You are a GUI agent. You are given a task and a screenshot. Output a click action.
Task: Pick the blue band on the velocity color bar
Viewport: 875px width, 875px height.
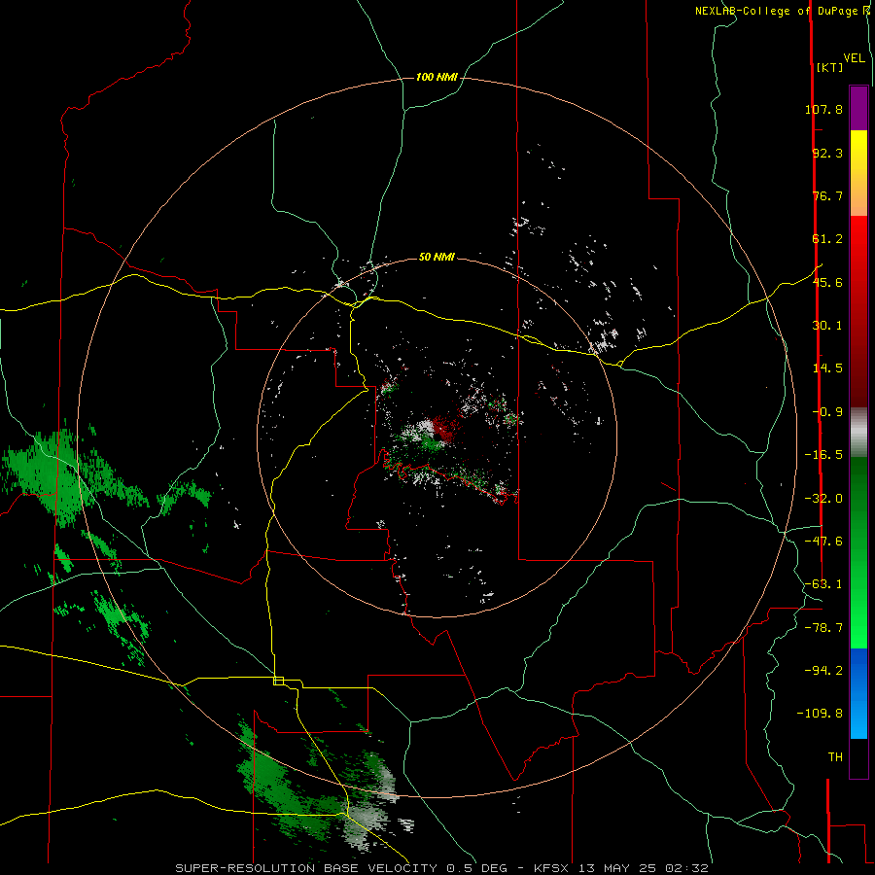(858, 693)
